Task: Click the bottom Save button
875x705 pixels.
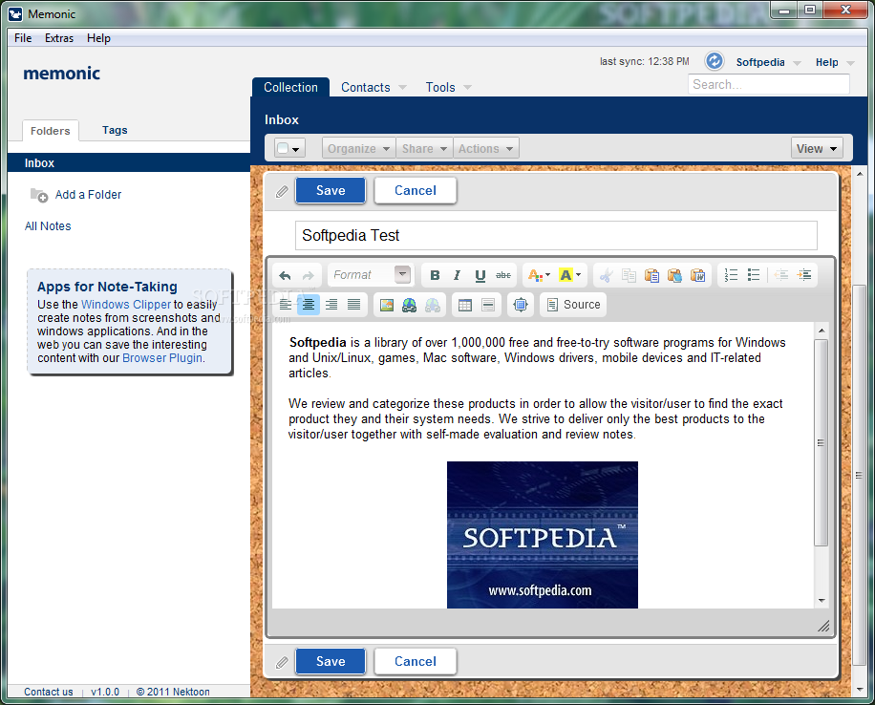Action: point(331,661)
